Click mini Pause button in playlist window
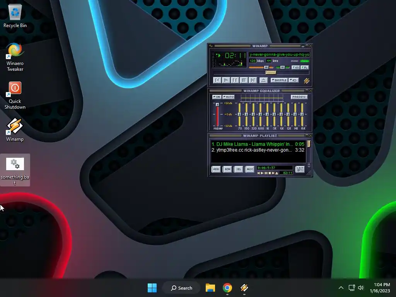Viewport: 396px width, 297px height. pyautogui.click(x=266, y=173)
